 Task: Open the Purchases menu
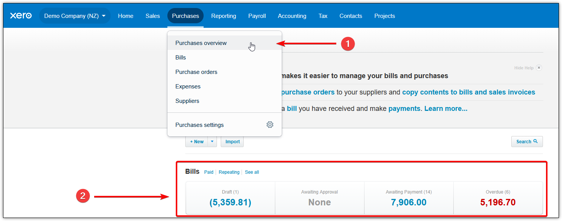185,16
